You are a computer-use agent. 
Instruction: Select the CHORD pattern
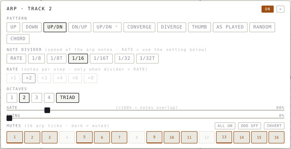click(18, 39)
